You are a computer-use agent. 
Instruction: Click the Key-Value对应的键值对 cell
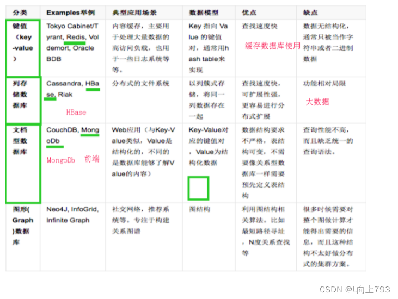point(209,163)
